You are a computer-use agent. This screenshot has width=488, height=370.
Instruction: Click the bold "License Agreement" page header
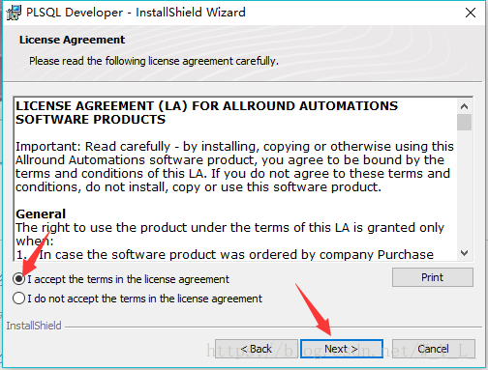coord(72,40)
